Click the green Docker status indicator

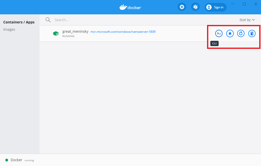[x=7, y=160]
